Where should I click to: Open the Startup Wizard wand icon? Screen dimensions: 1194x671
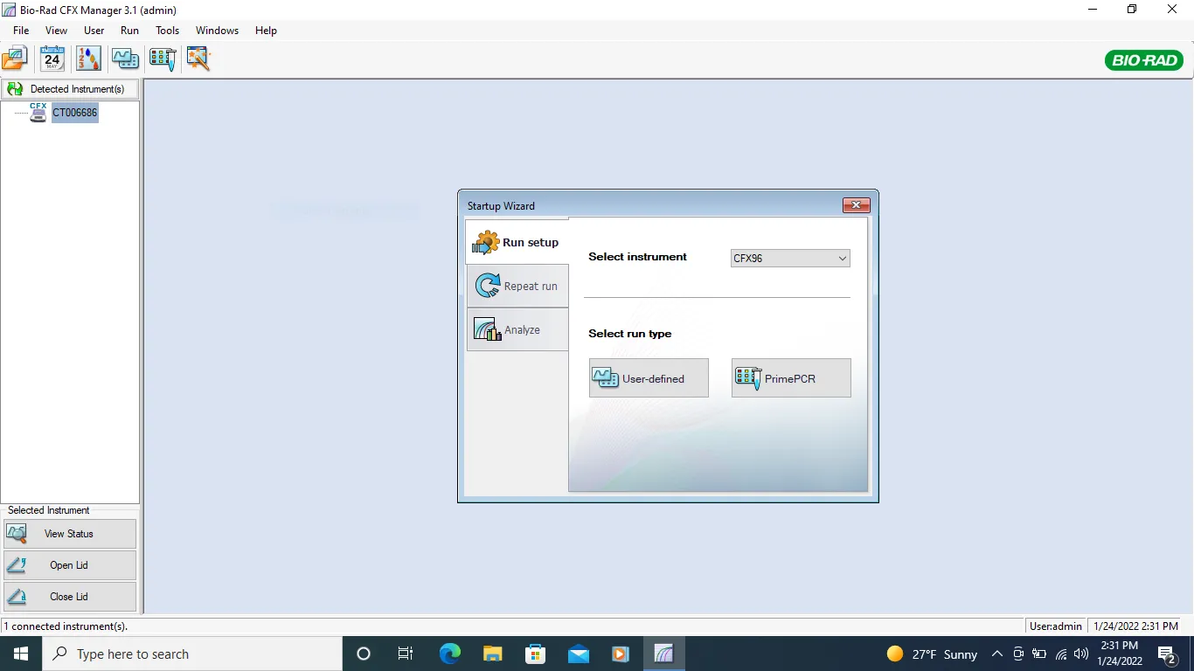[x=199, y=59]
